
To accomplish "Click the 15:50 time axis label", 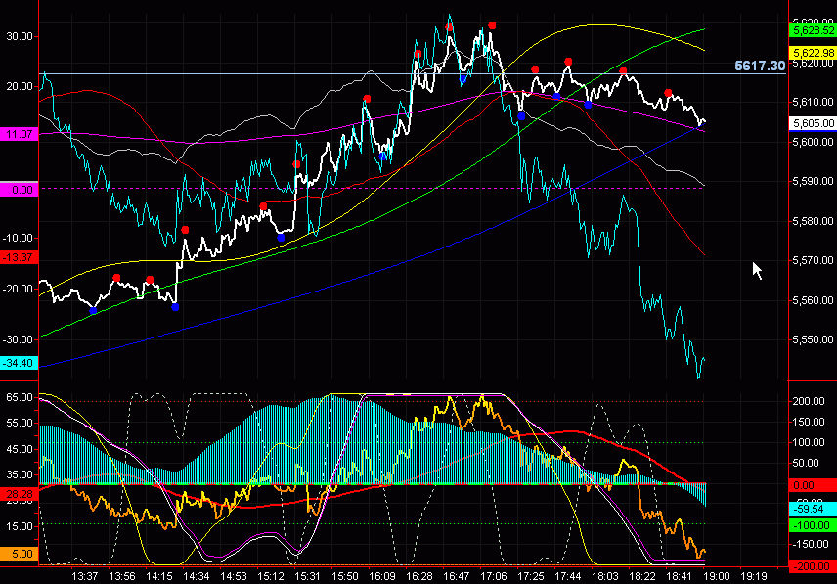I will click(345, 576).
